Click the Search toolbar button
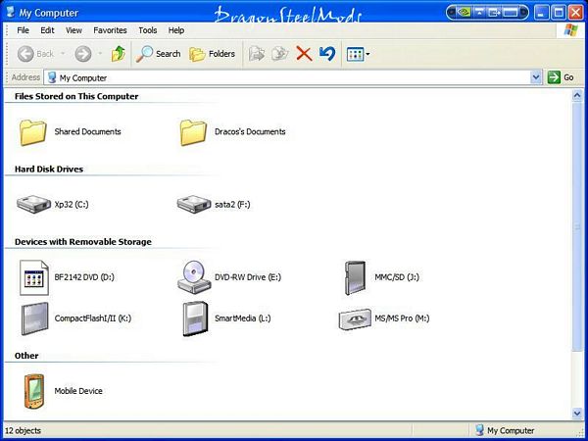Image resolution: width=588 pixels, height=441 pixels. click(159, 54)
